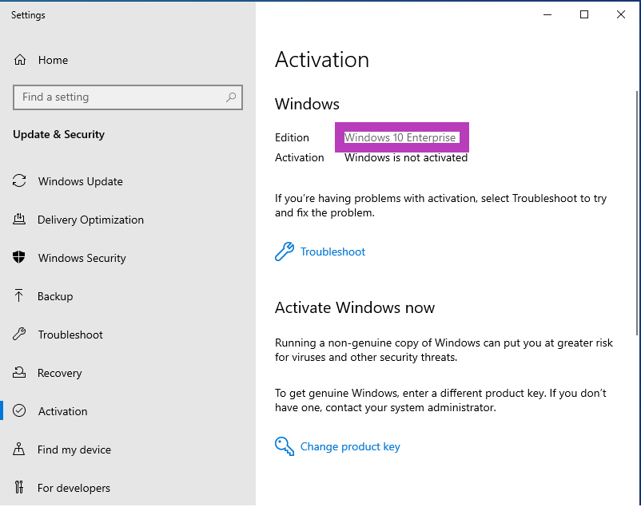
Task: Maximize the Settings window
Action: click(584, 14)
